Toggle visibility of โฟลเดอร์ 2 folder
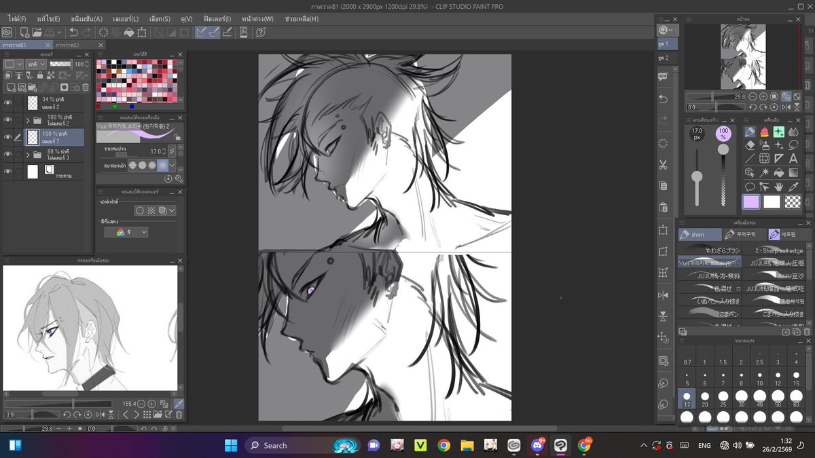The width and height of the screenshot is (815, 458). (x=8, y=120)
